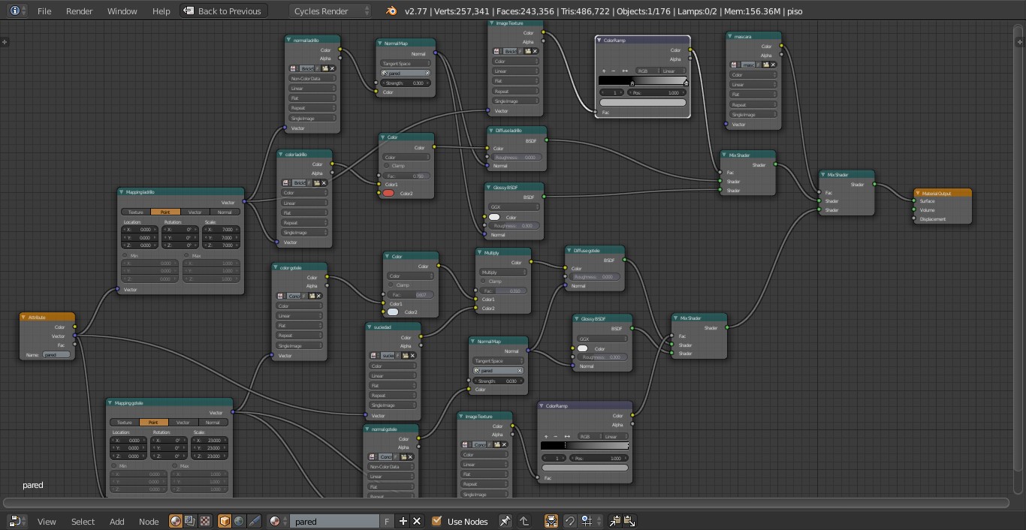Collapse the Attribute node
Screen dimensions: 1026x530
coord(24,318)
